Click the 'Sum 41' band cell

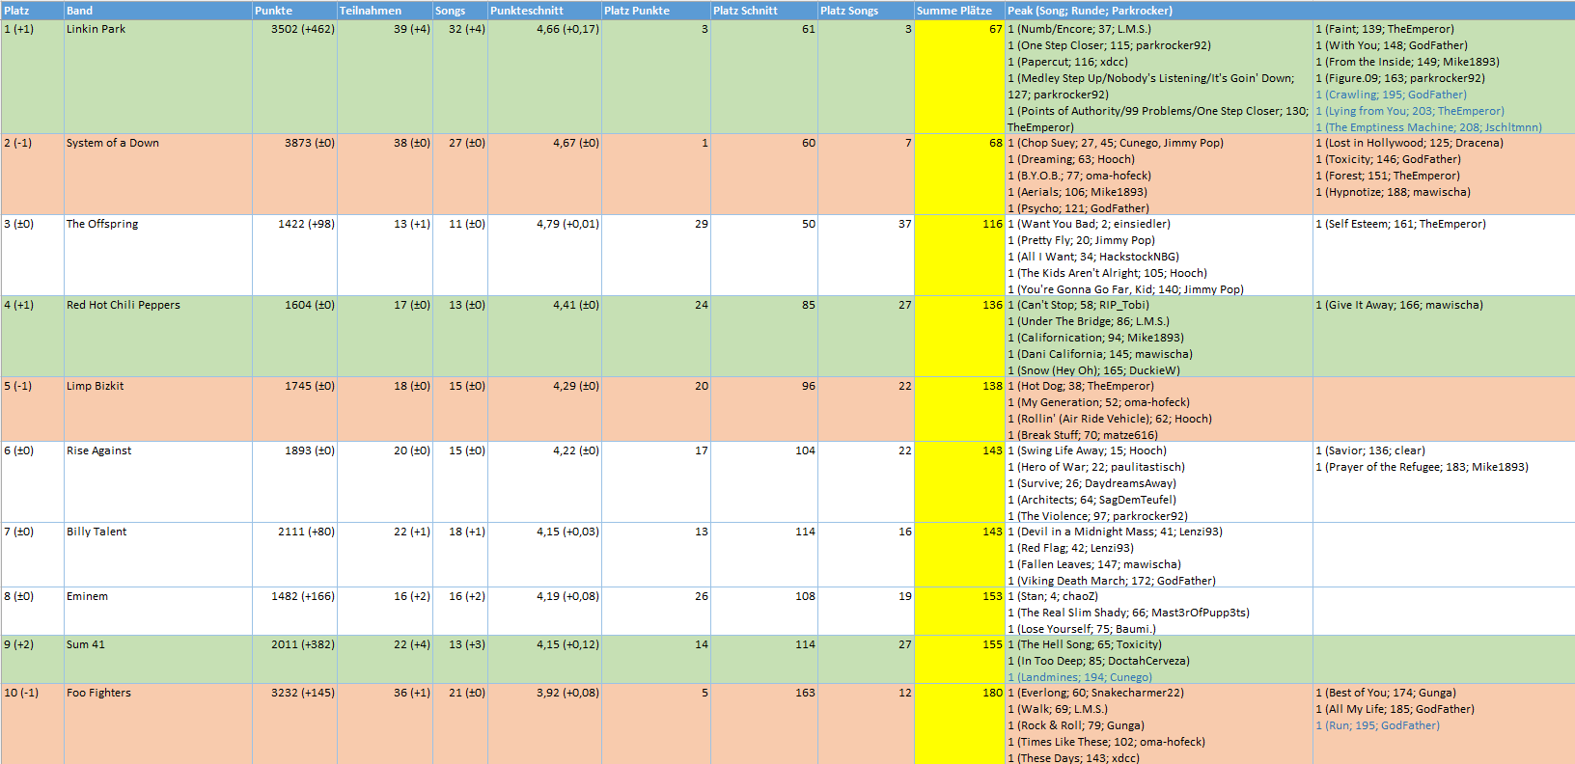tap(158, 660)
